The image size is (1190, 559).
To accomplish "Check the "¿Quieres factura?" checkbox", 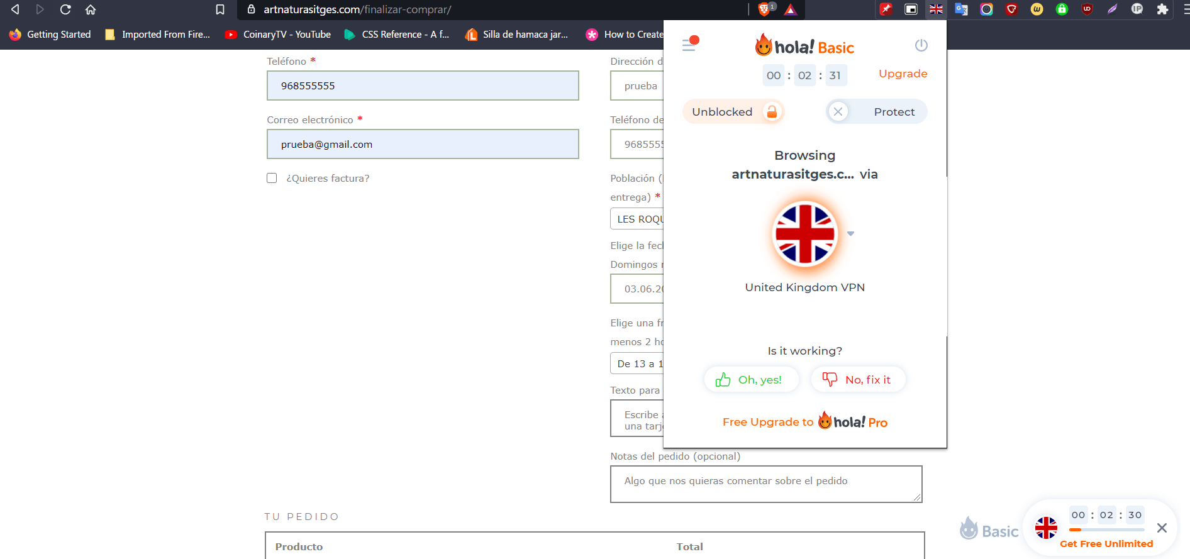I will click(272, 178).
